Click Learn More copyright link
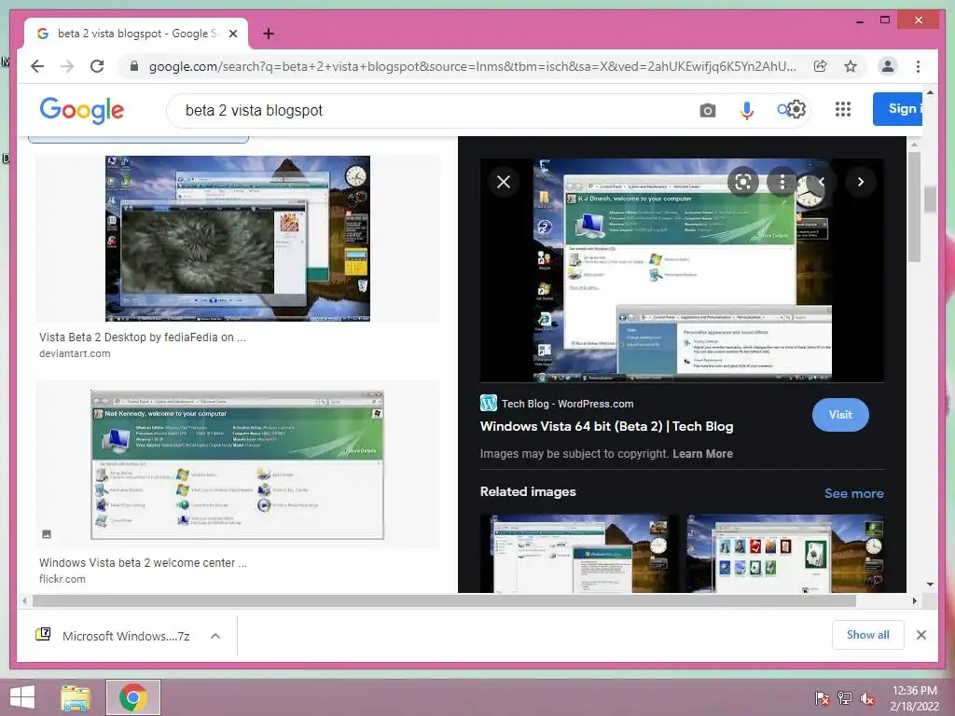The height and width of the screenshot is (716, 955). click(702, 454)
